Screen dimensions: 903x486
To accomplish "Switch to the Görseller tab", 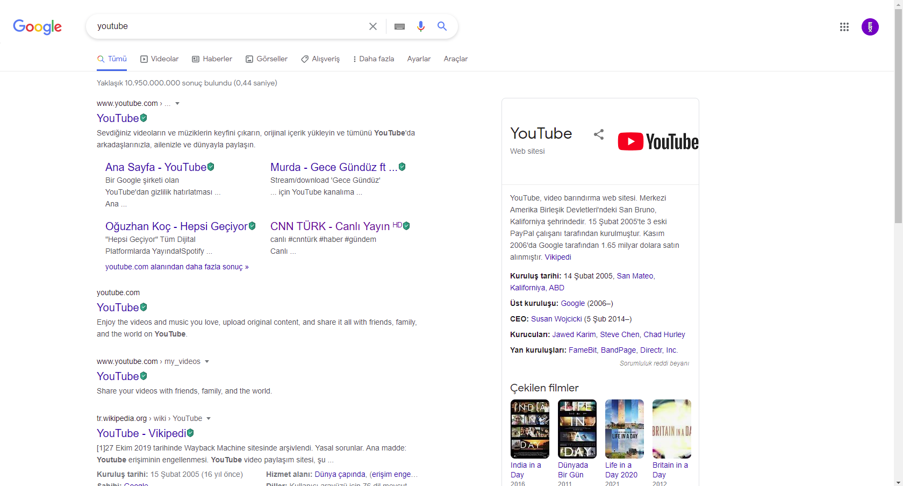I will [x=267, y=59].
